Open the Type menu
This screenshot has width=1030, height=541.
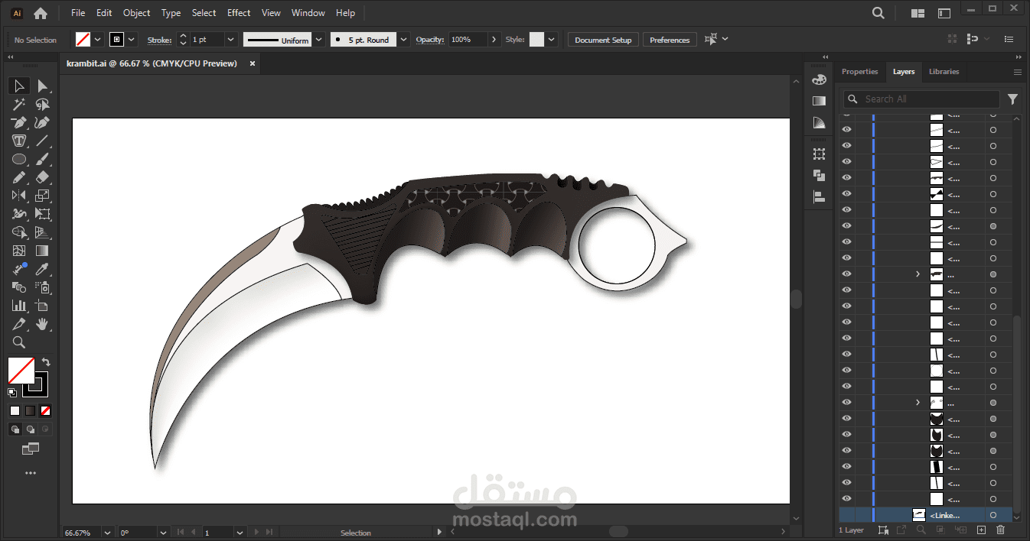pyautogui.click(x=171, y=13)
